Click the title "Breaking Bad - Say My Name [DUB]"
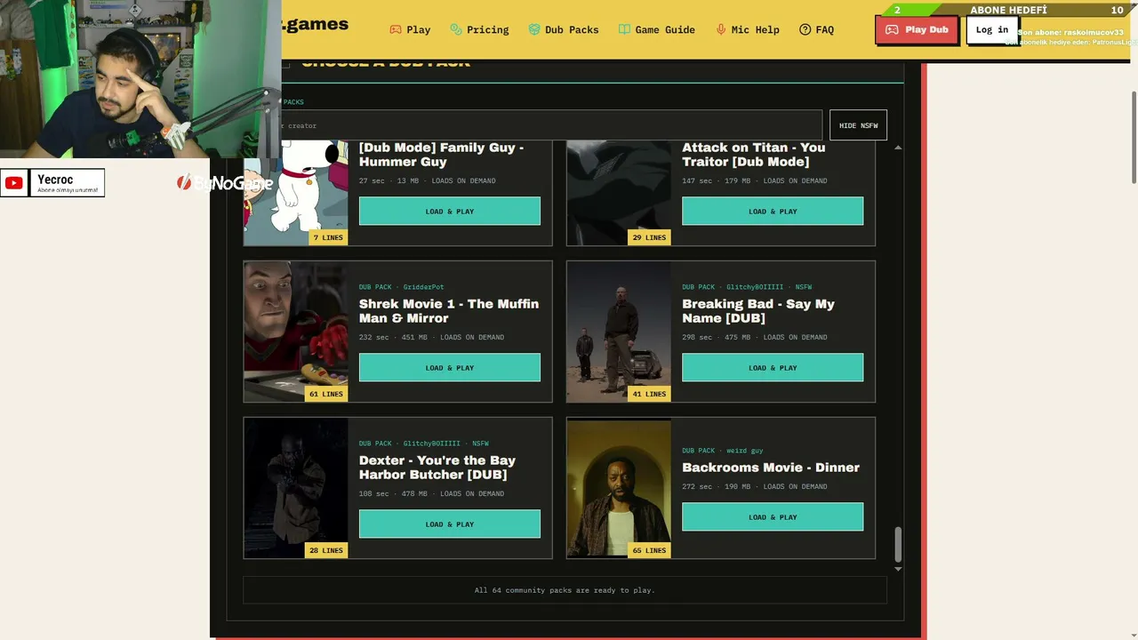Screen dimensions: 1138x640 (x=758, y=311)
